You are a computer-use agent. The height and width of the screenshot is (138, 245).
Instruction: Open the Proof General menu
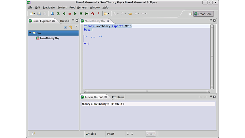(x=78, y=8)
